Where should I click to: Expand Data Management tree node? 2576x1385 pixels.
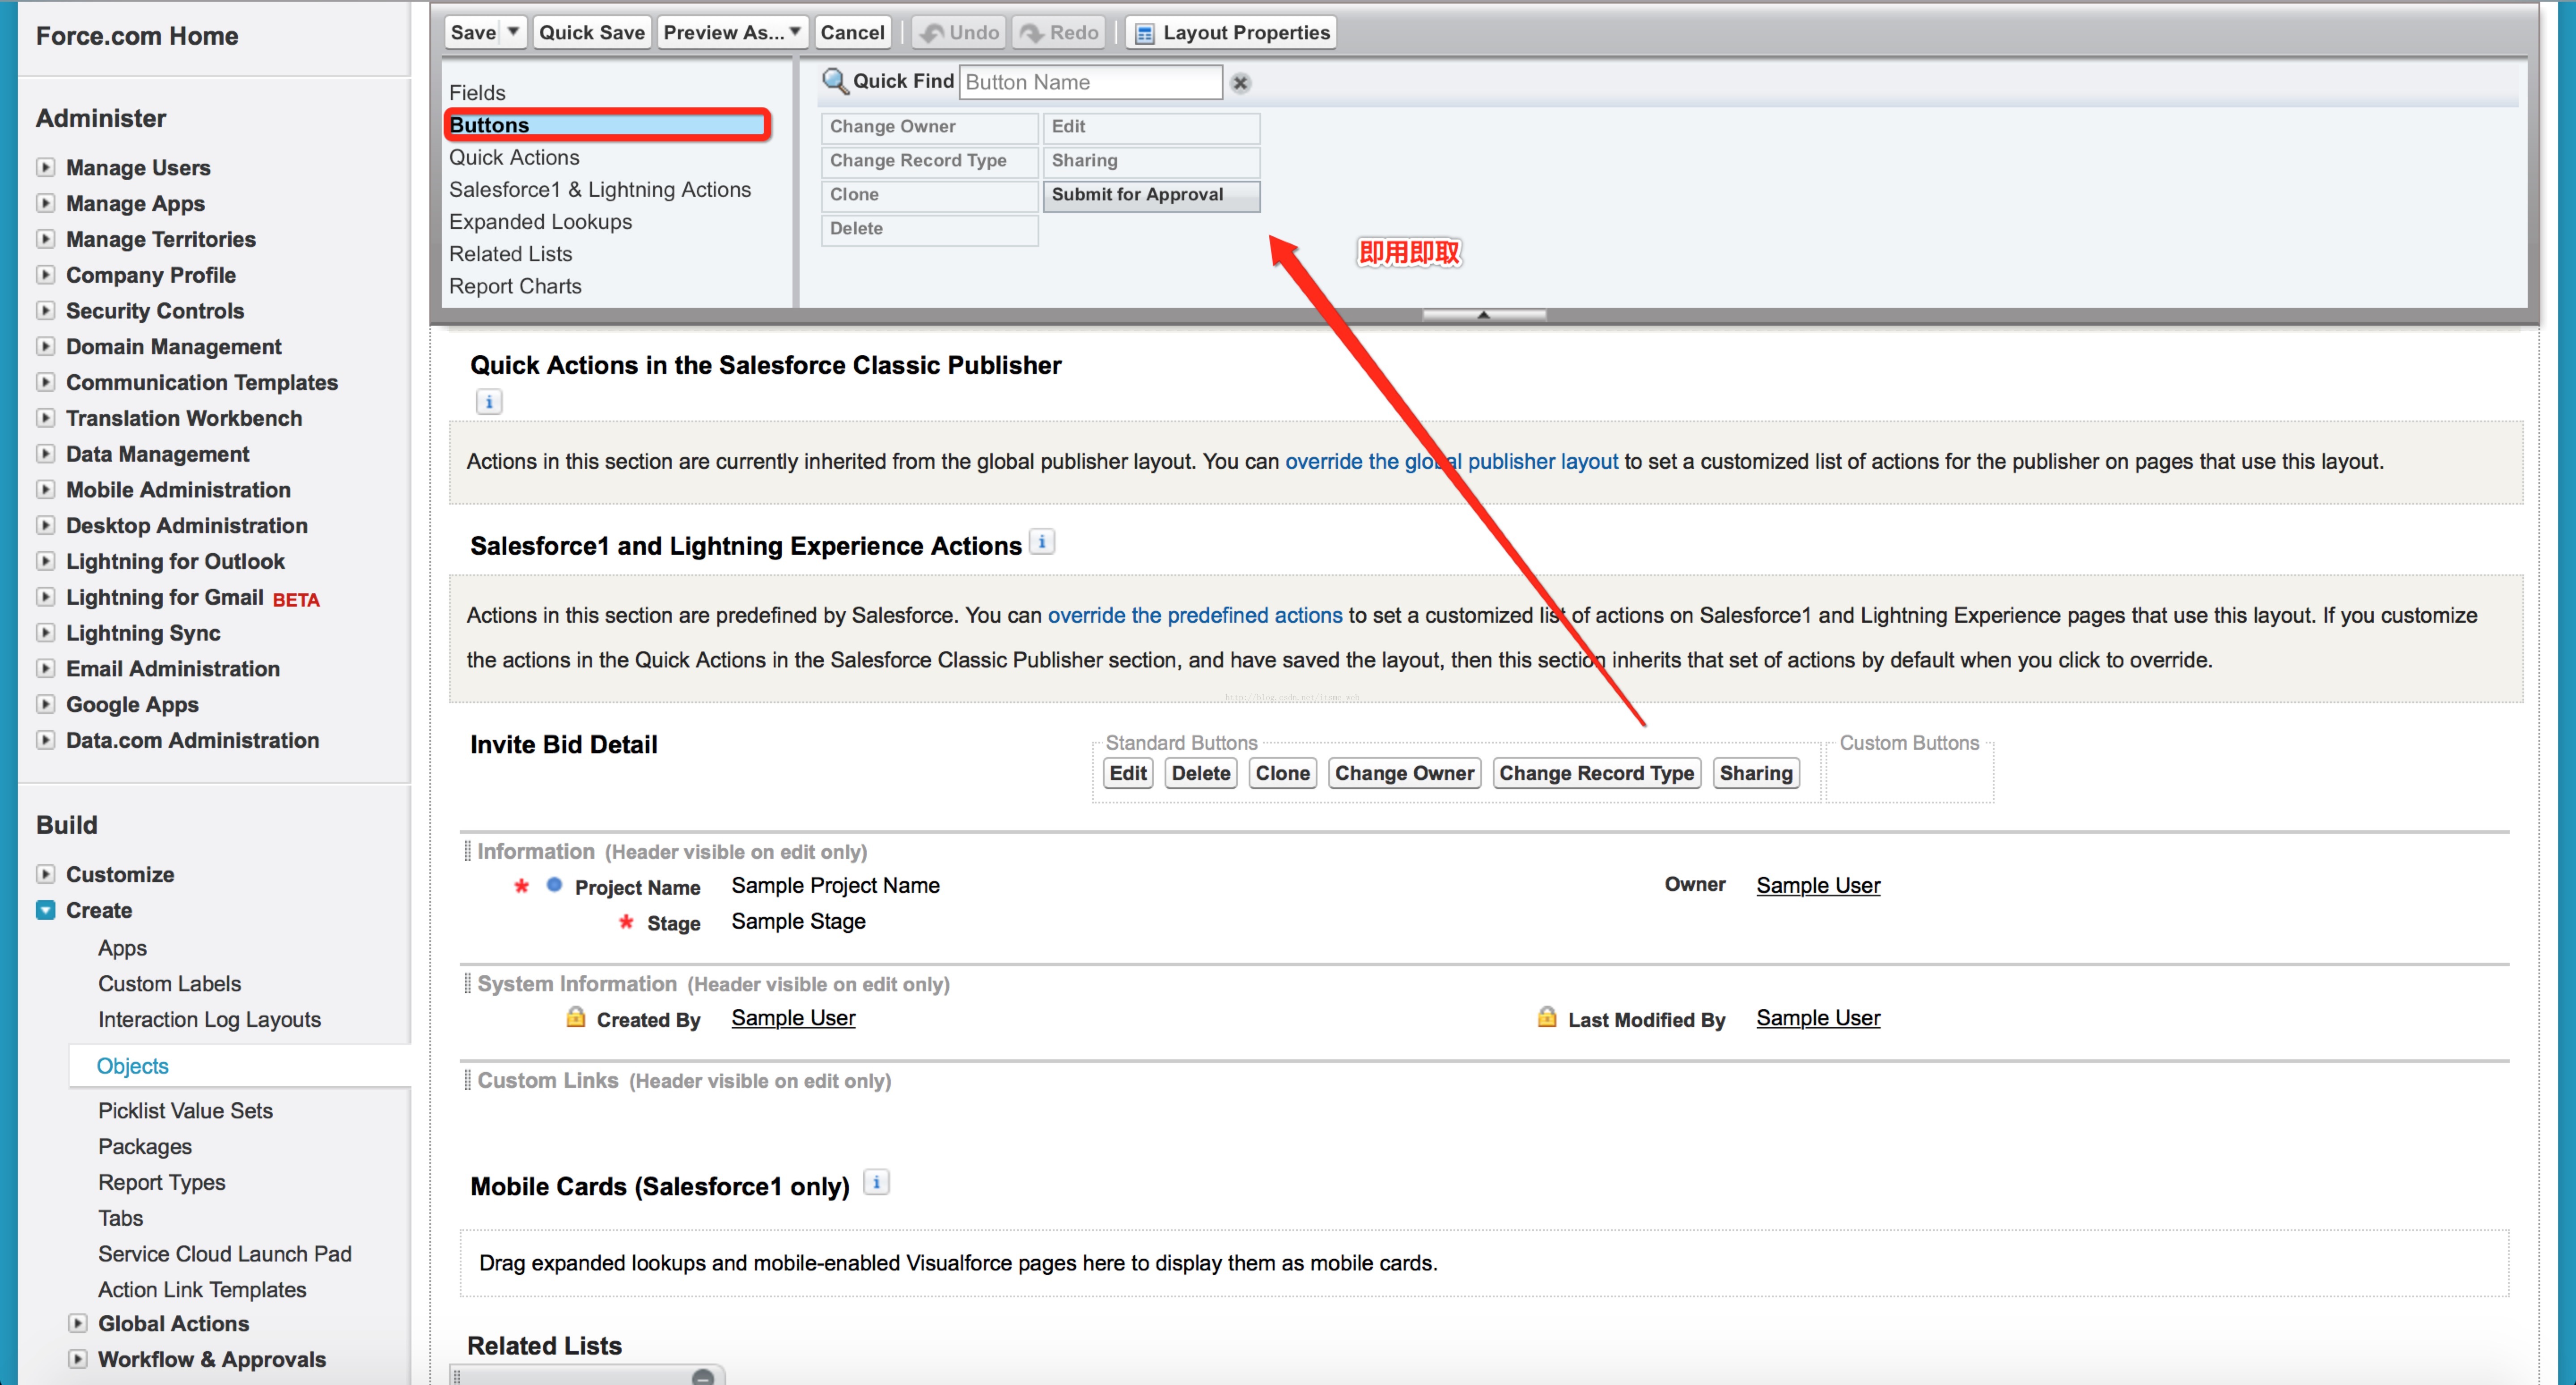click(46, 453)
